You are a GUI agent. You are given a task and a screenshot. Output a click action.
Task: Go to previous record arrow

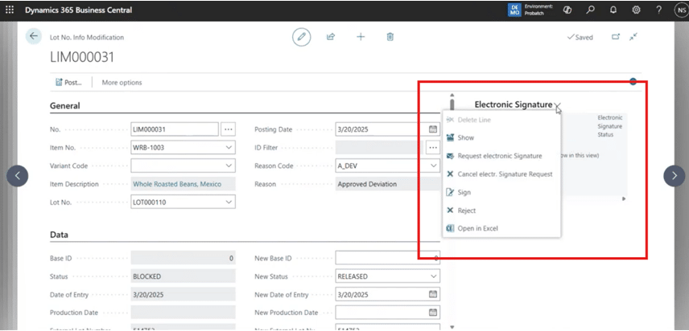[x=18, y=176]
